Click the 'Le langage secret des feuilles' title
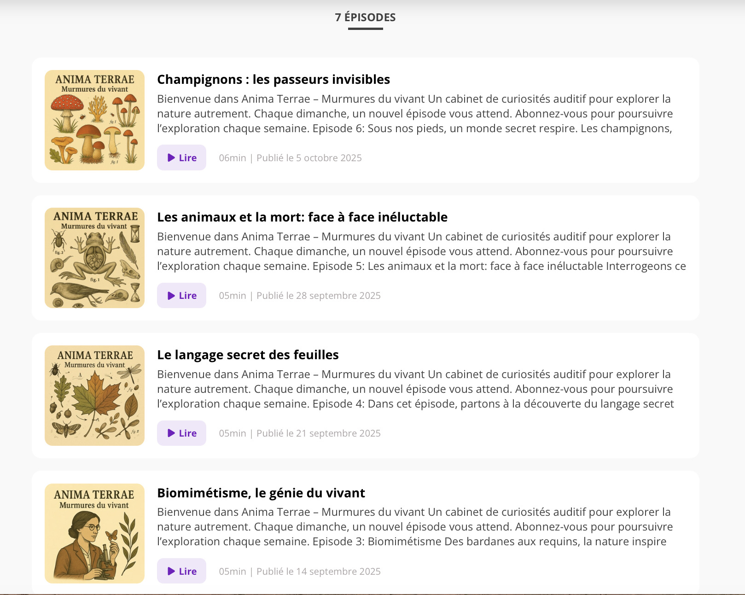This screenshot has height=595, width=745. pos(248,355)
